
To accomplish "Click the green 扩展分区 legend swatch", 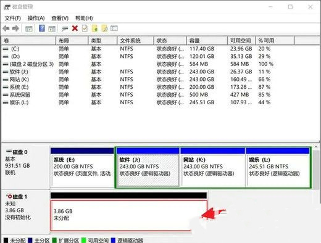I will pos(54,241).
